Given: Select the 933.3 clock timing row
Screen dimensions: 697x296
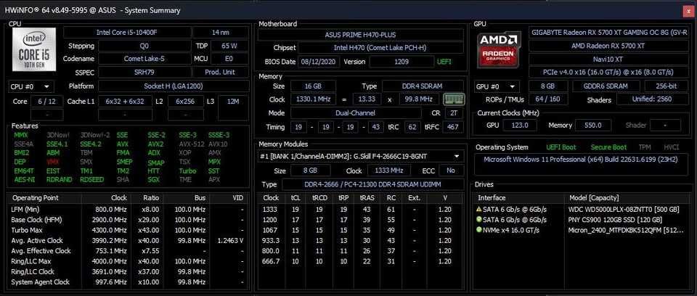Looking at the screenshot, I should 361,240.
